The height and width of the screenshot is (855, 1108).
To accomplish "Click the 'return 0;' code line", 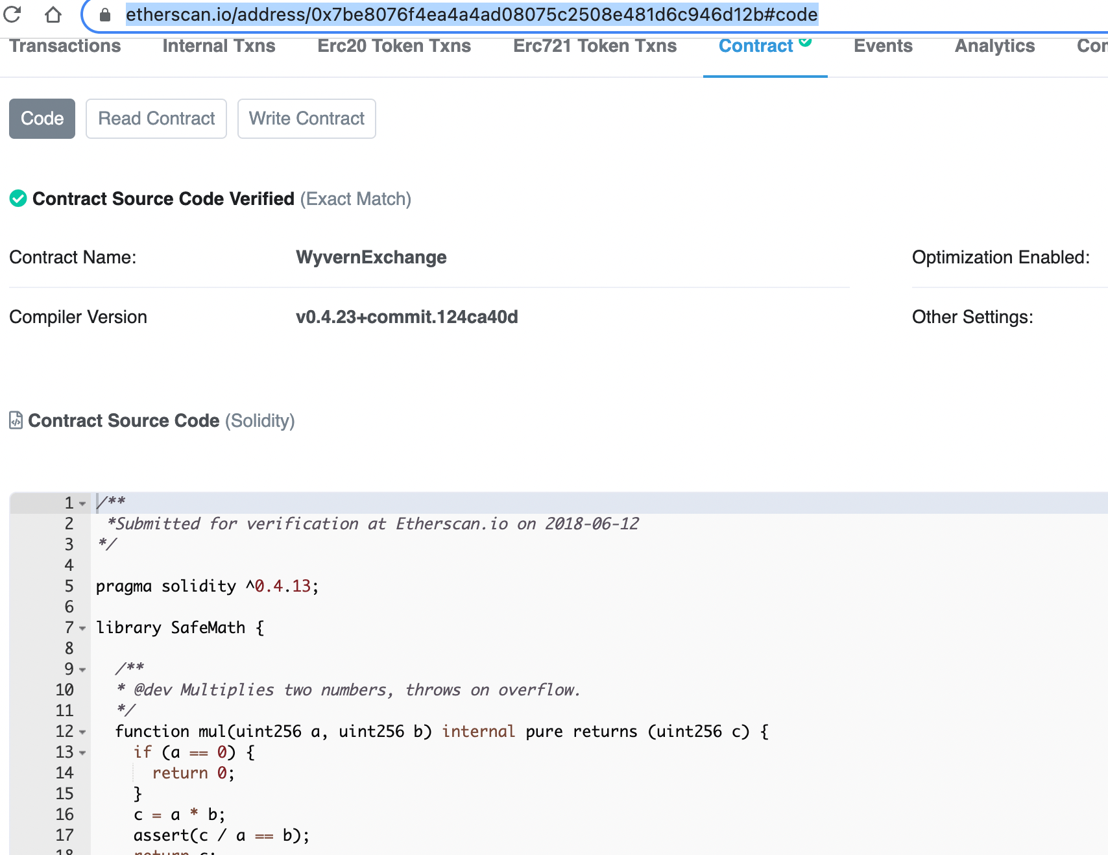I will pyautogui.click(x=193, y=773).
